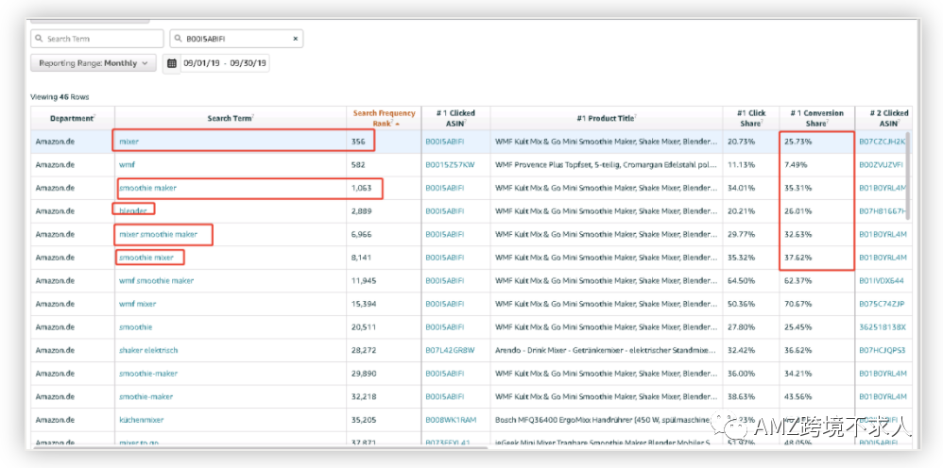This screenshot has height=468, width=943.
Task: Open the Reporting Range Monthly dropdown
Action: 93,63
